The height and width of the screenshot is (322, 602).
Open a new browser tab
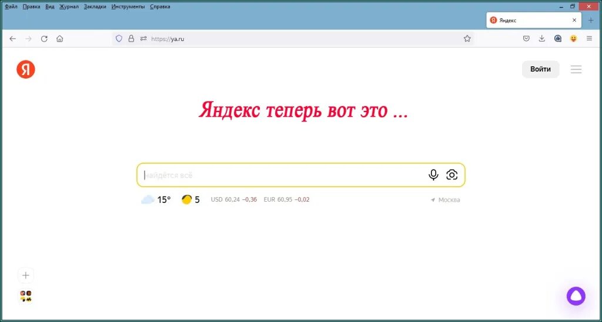pyautogui.click(x=591, y=21)
